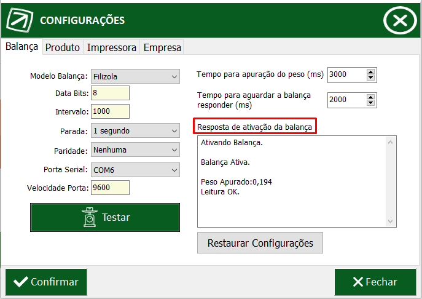Go to the Impressora tab
The image size is (422, 299).
pyautogui.click(x=111, y=47)
